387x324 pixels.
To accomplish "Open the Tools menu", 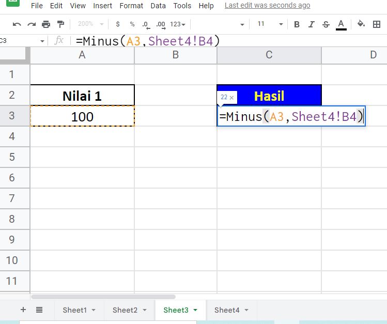I will click(182, 6).
